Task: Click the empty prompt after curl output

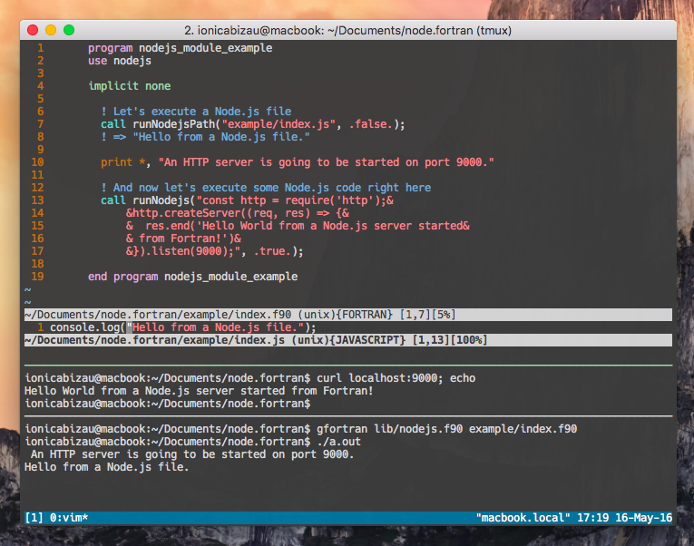Action: pyautogui.click(x=168, y=404)
